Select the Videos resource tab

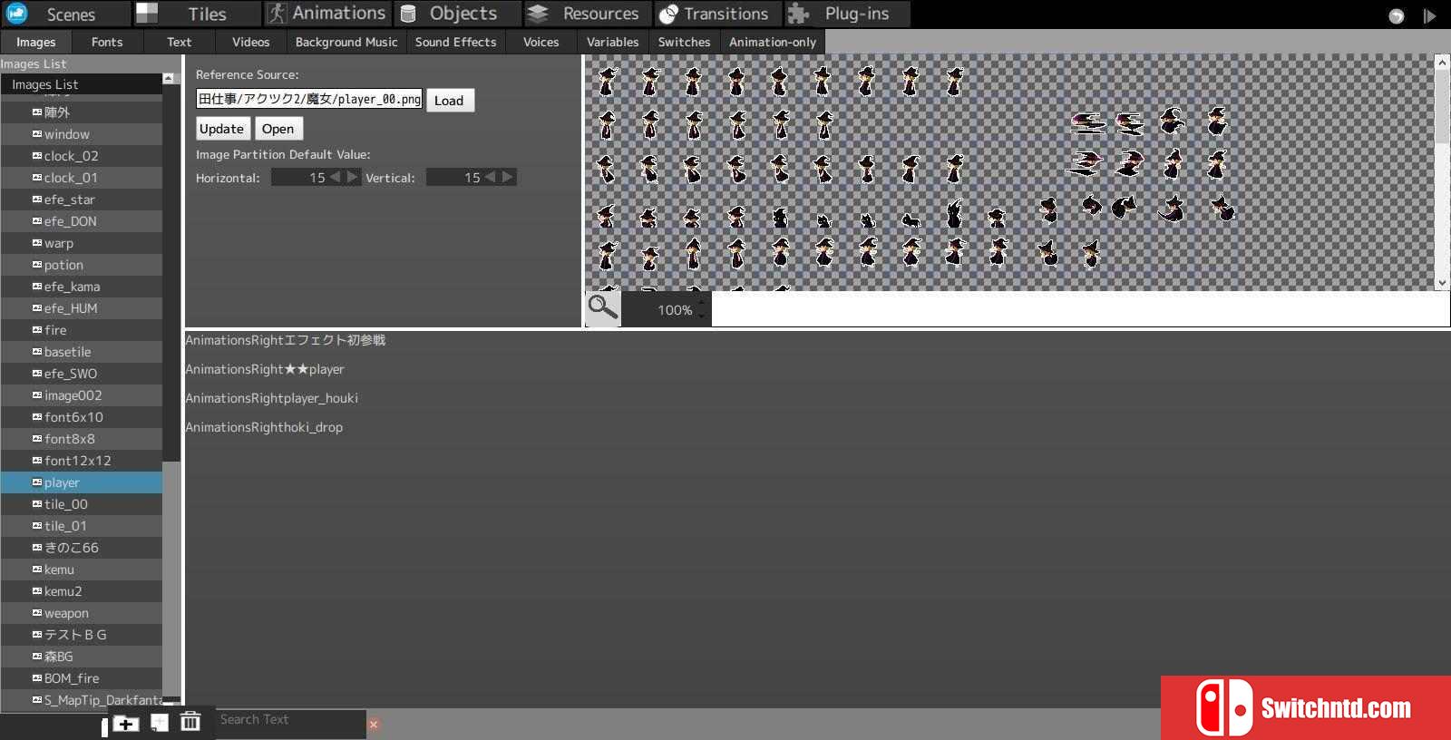tap(251, 42)
